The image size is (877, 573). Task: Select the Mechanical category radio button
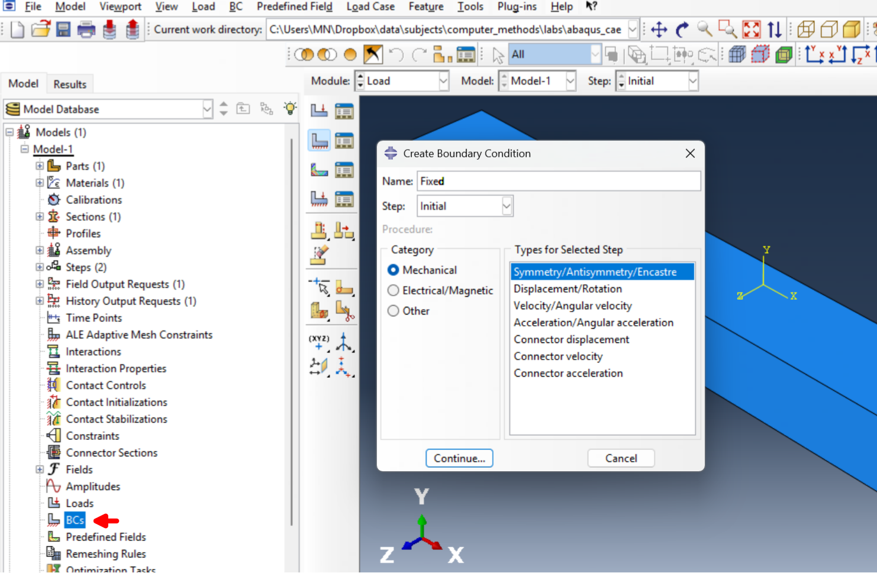(x=394, y=270)
